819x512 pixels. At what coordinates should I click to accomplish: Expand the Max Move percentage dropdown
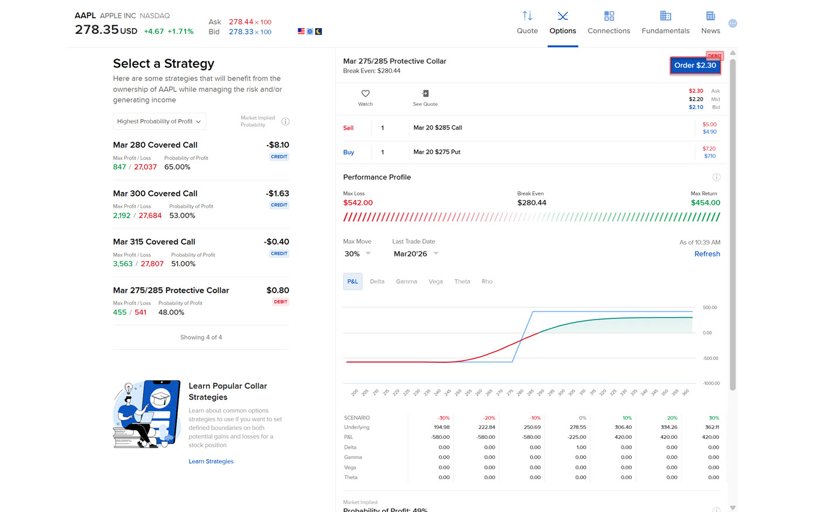click(x=357, y=253)
